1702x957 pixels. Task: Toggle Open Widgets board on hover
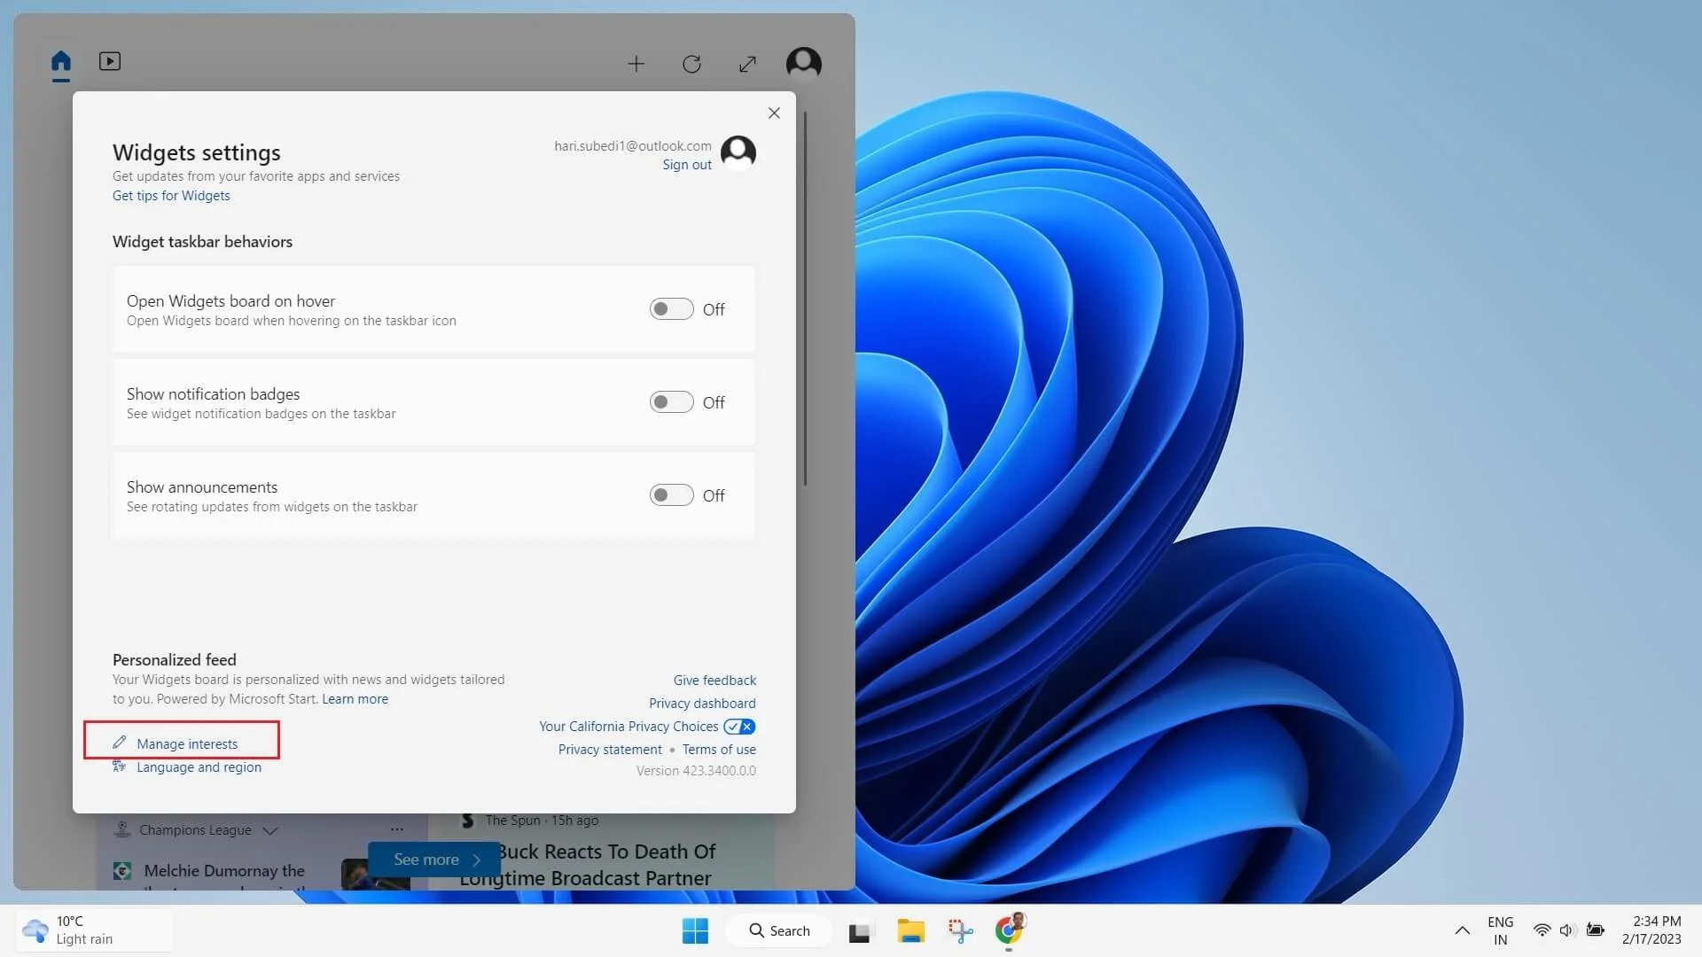(671, 308)
